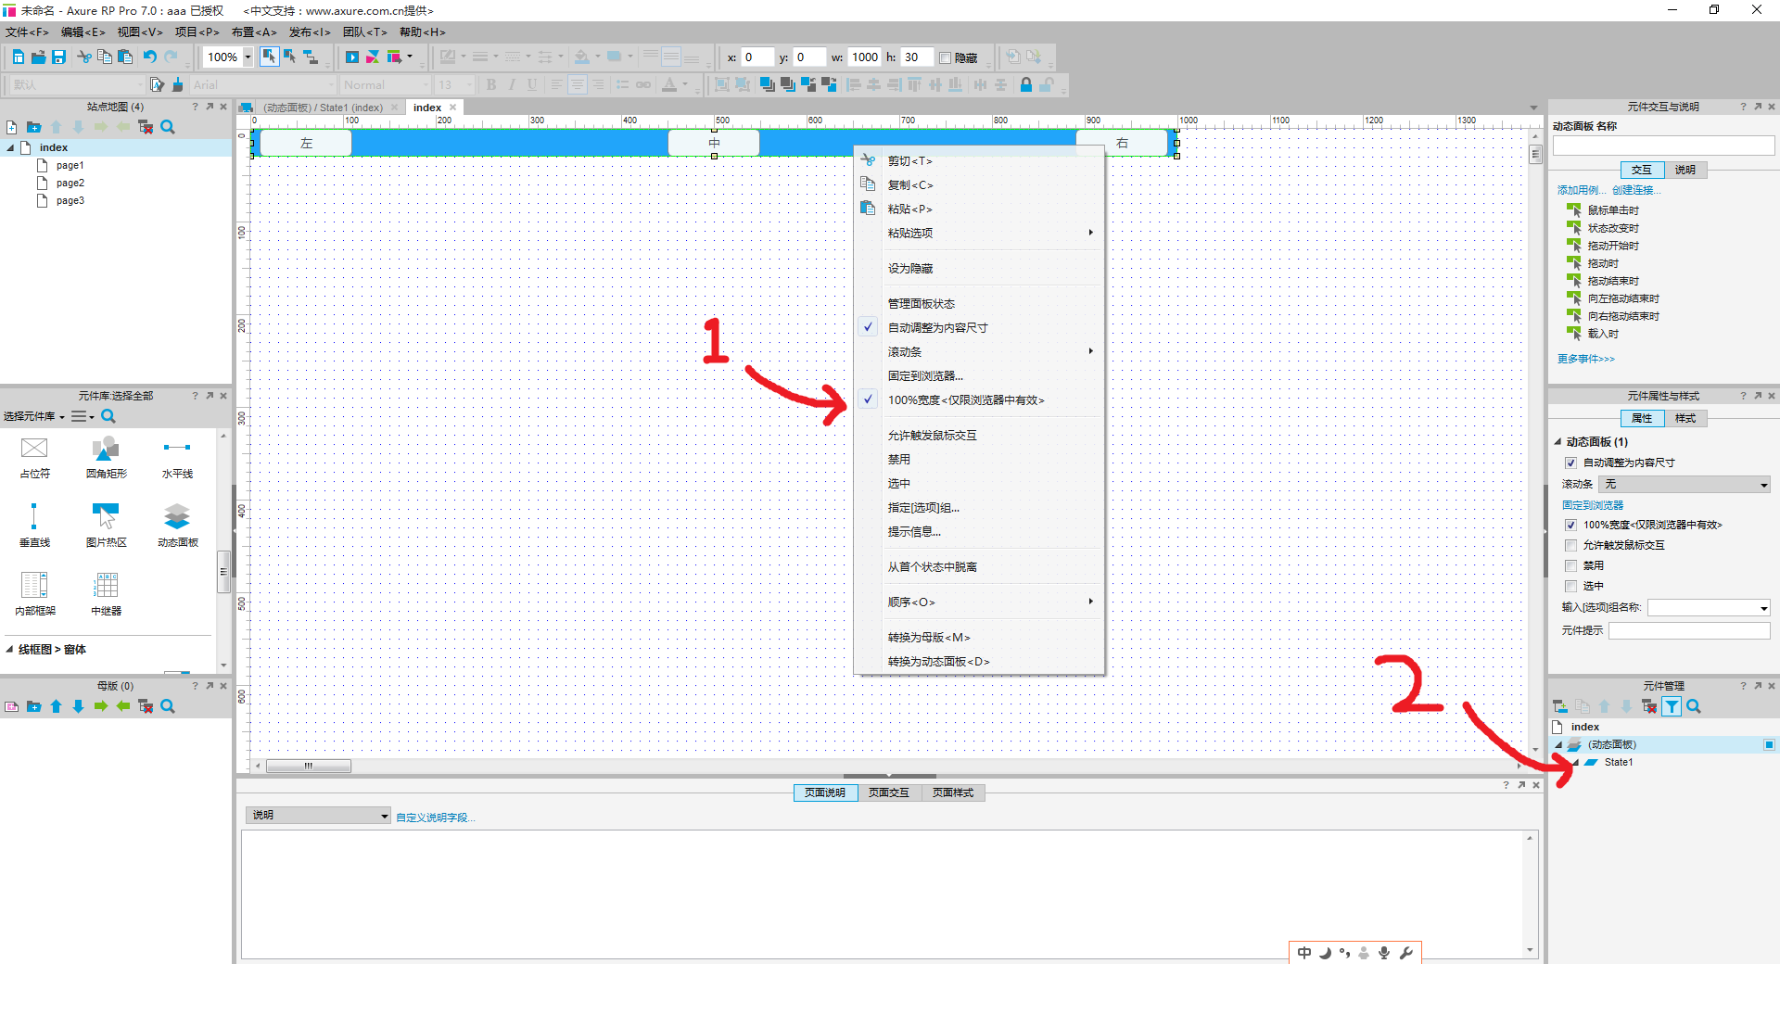Click the Preview play icon in toolbar
The image size is (1780, 1027).
[351, 57]
